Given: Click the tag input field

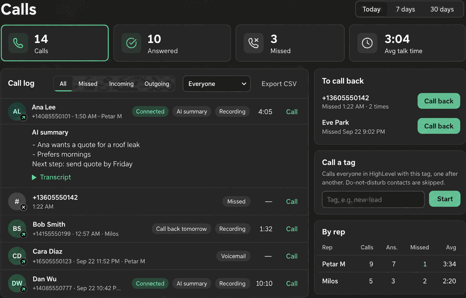Looking at the screenshot, I should coord(373,200).
